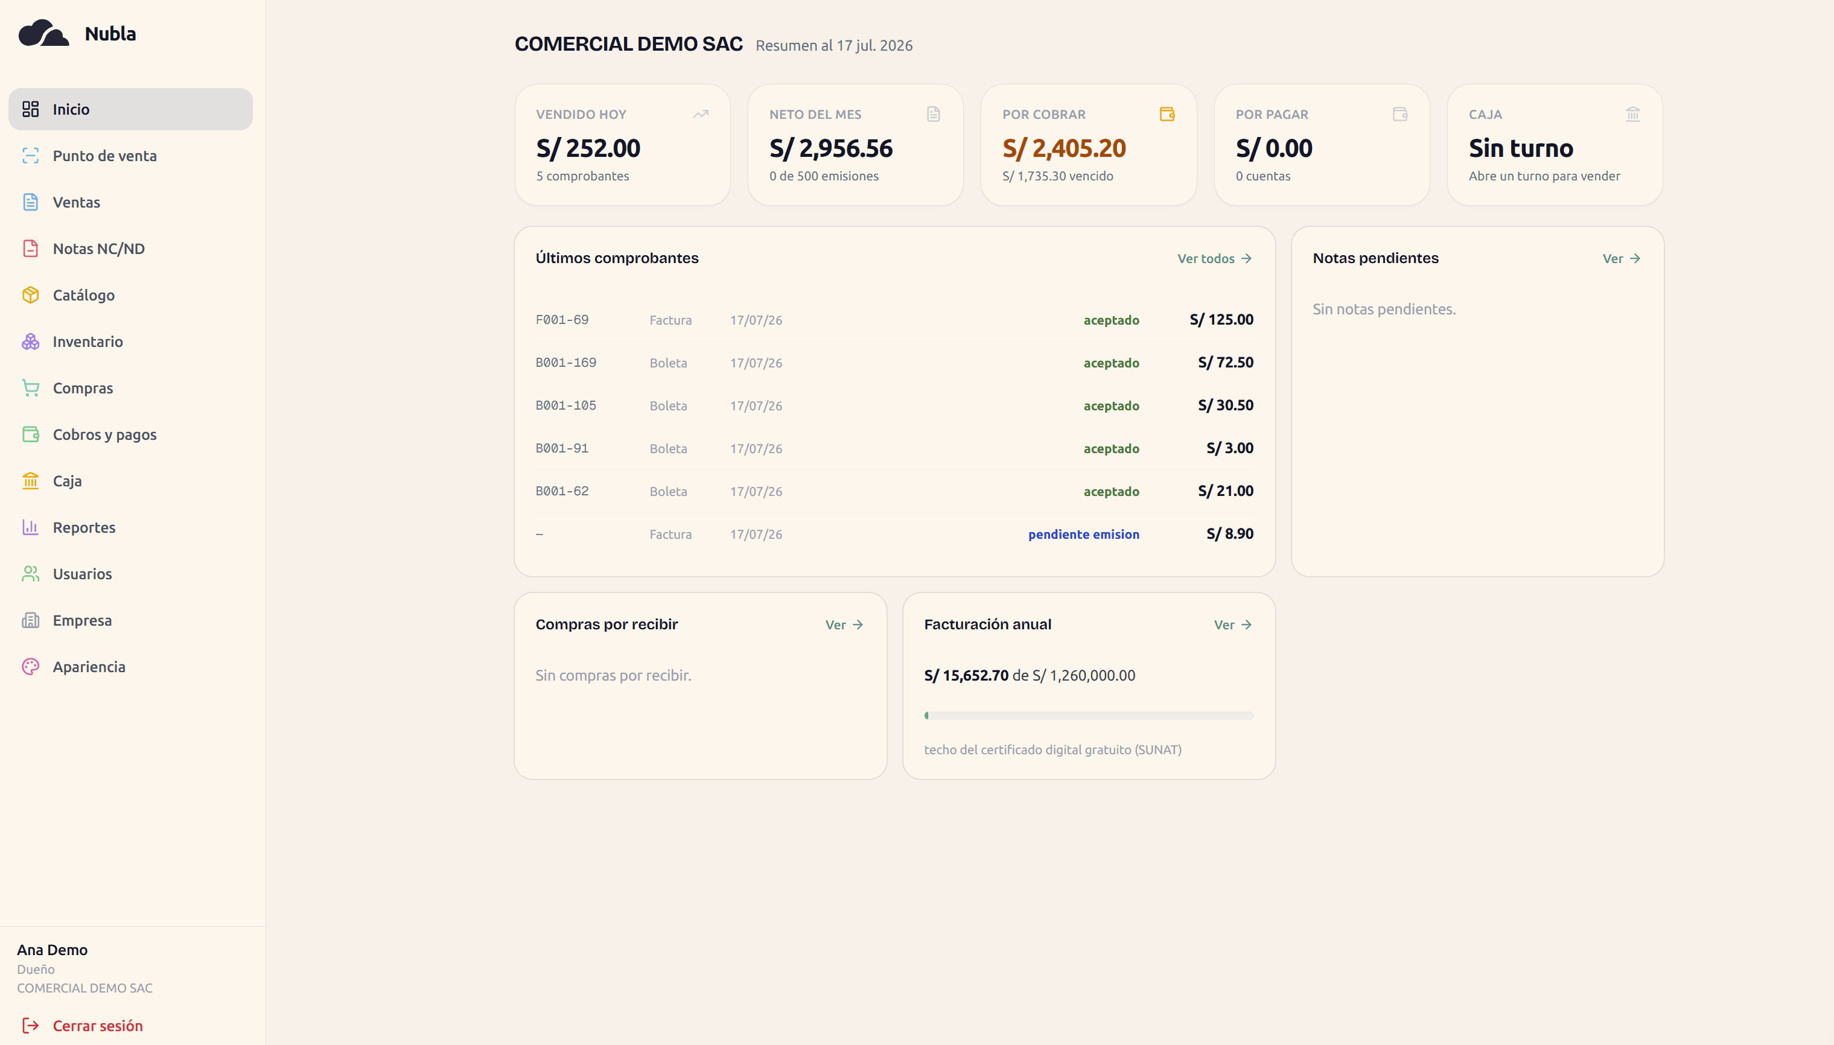Open the Ventas section
The height and width of the screenshot is (1045, 1834).
pos(130,202)
